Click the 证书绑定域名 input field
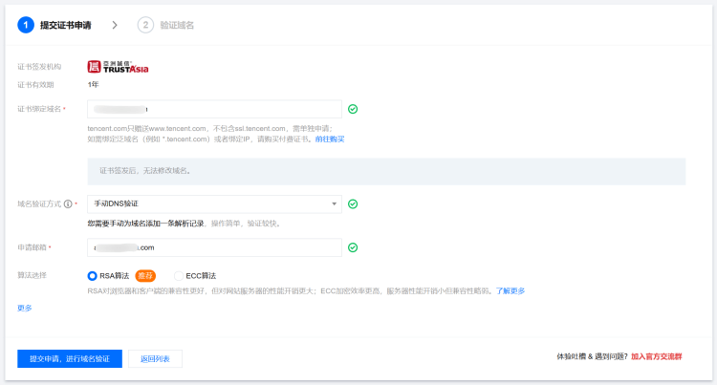 coord(214,109)
